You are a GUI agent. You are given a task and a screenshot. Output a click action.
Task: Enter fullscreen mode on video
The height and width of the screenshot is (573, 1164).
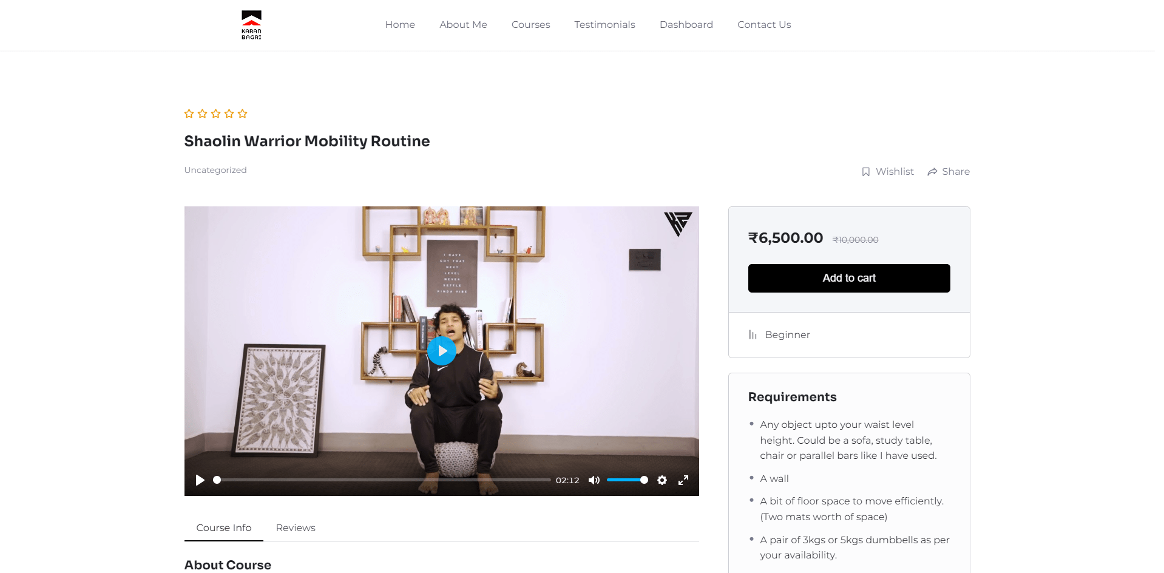(683, 480)
